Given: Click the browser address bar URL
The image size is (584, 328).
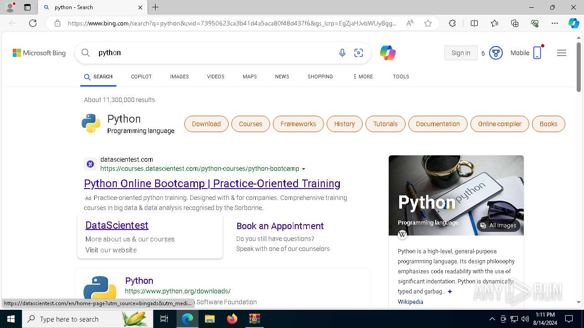Looking at the screenshot, I should [x=232, y=23].
